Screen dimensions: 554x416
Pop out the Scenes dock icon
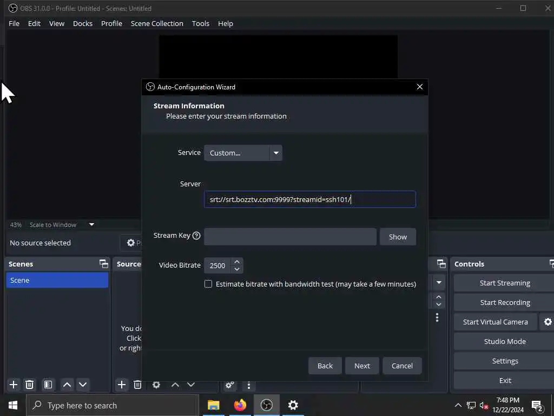103,264
